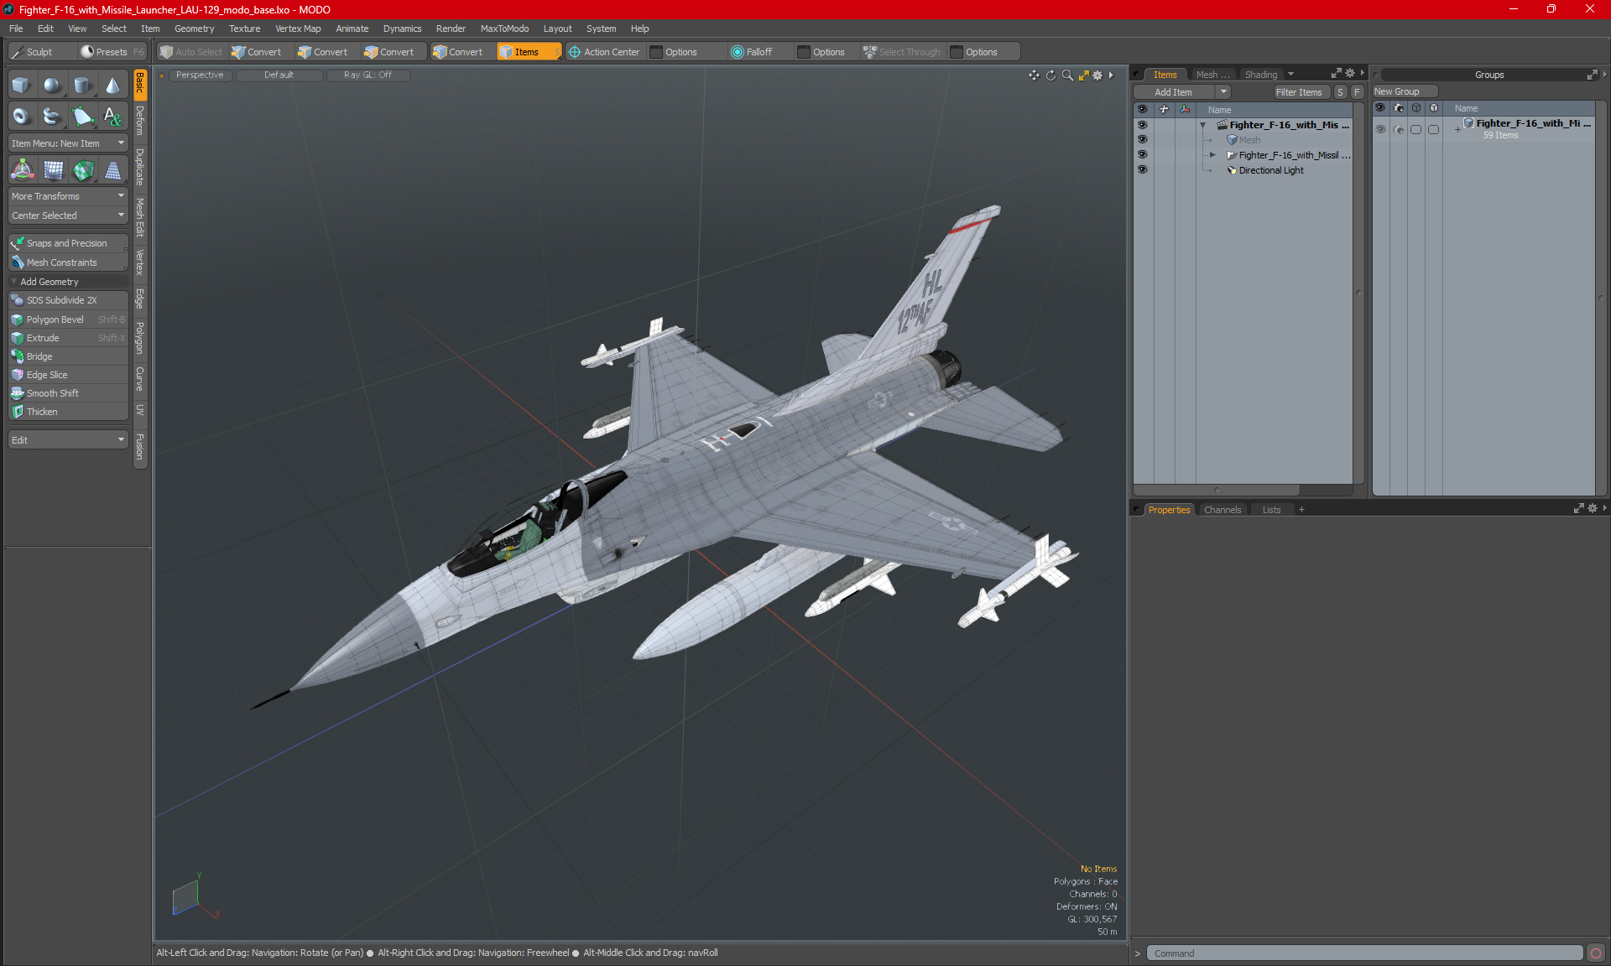Toggle Options checkbox after Falloff

(804, 52)
